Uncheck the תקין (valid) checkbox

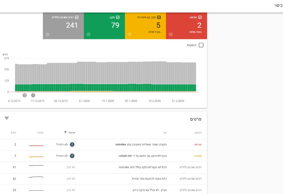click(x=118, y=17)
